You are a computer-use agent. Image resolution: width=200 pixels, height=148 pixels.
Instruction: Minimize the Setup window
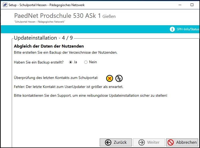[x=180, y=5]
